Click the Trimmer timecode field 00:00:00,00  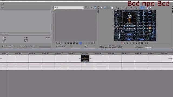click(61, 47)
